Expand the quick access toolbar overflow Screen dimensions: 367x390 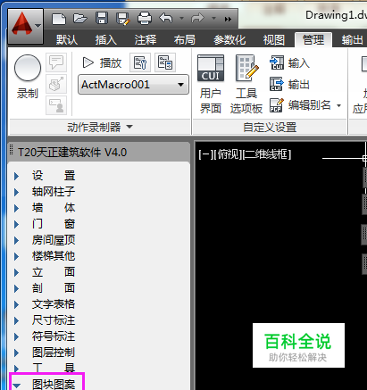point(228,19)
